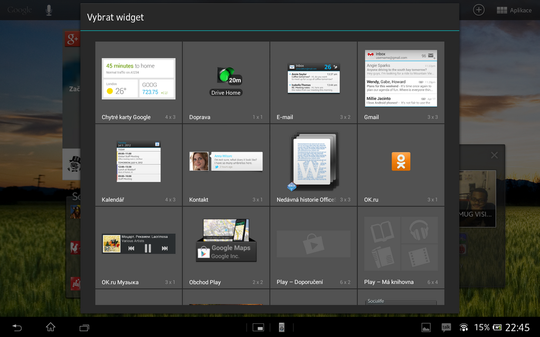Viewport: 540px width, 337px height.
Task: Tap the Wi-Fi status icon
Action: pos(463,327)
